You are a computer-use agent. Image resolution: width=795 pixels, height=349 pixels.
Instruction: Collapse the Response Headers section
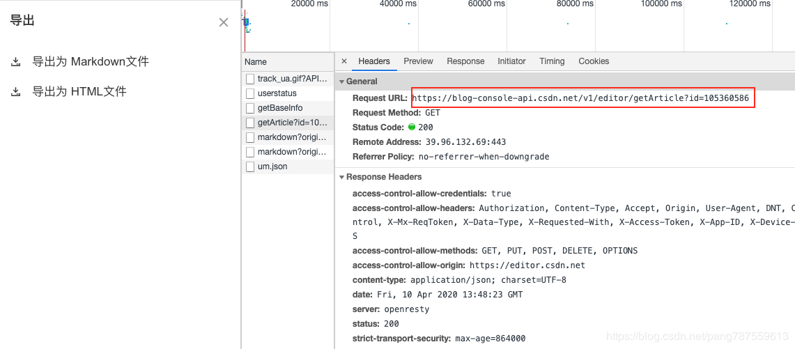[342, 177]
